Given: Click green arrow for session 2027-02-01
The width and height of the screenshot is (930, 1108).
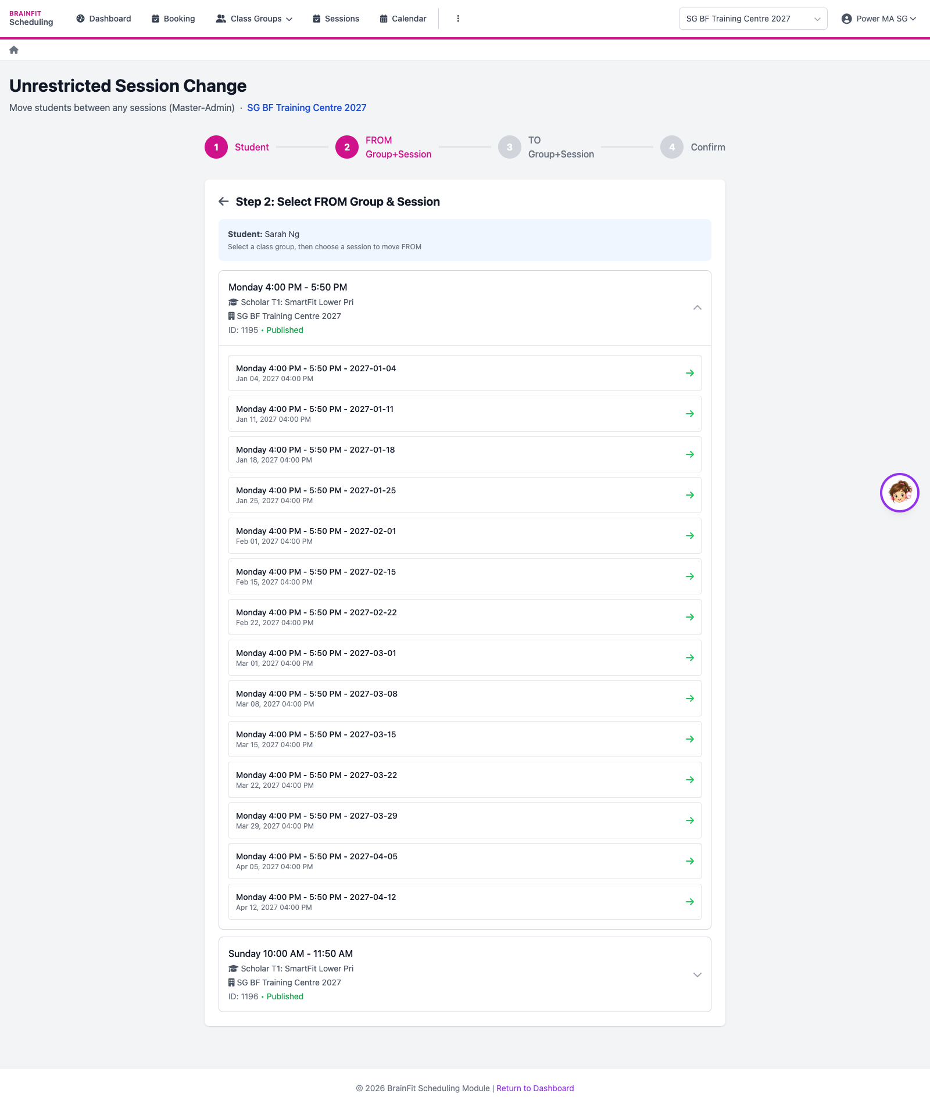Looking at the screenshot, I should 690,536.
